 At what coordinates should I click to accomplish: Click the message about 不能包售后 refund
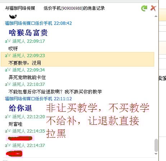point(55,92)
